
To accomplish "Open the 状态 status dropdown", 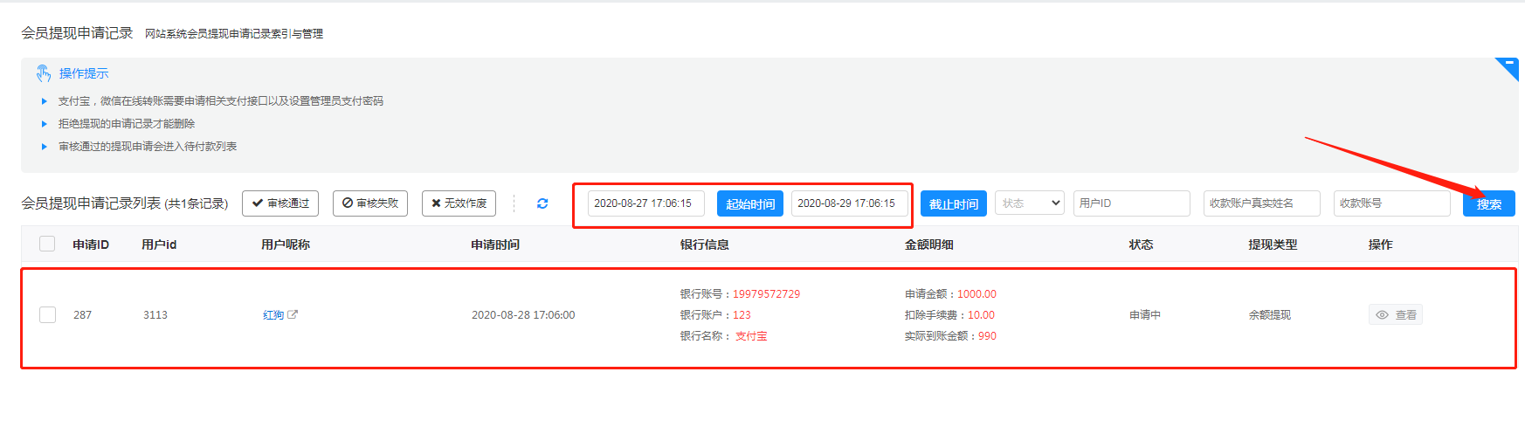I will [x=1029, y=203].
